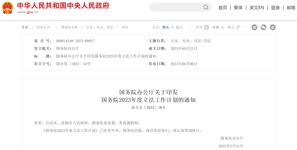Click the national emblem logo

[8, 8]
